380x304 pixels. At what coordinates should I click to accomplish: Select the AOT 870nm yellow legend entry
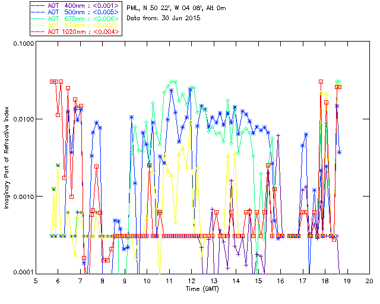pyautogui.click(x=75, y=25)
